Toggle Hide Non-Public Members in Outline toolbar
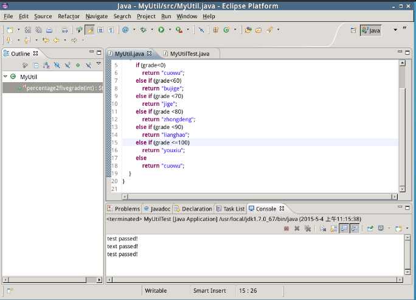The width and height of the screenshot is (416, 300). (78, 65)
